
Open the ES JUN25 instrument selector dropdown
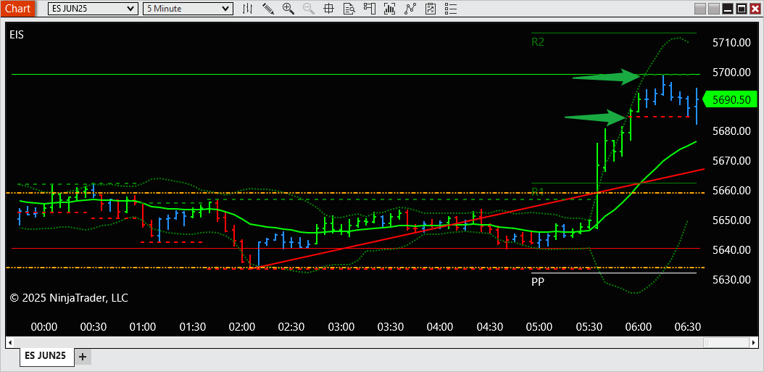click(x=93, y=8)
